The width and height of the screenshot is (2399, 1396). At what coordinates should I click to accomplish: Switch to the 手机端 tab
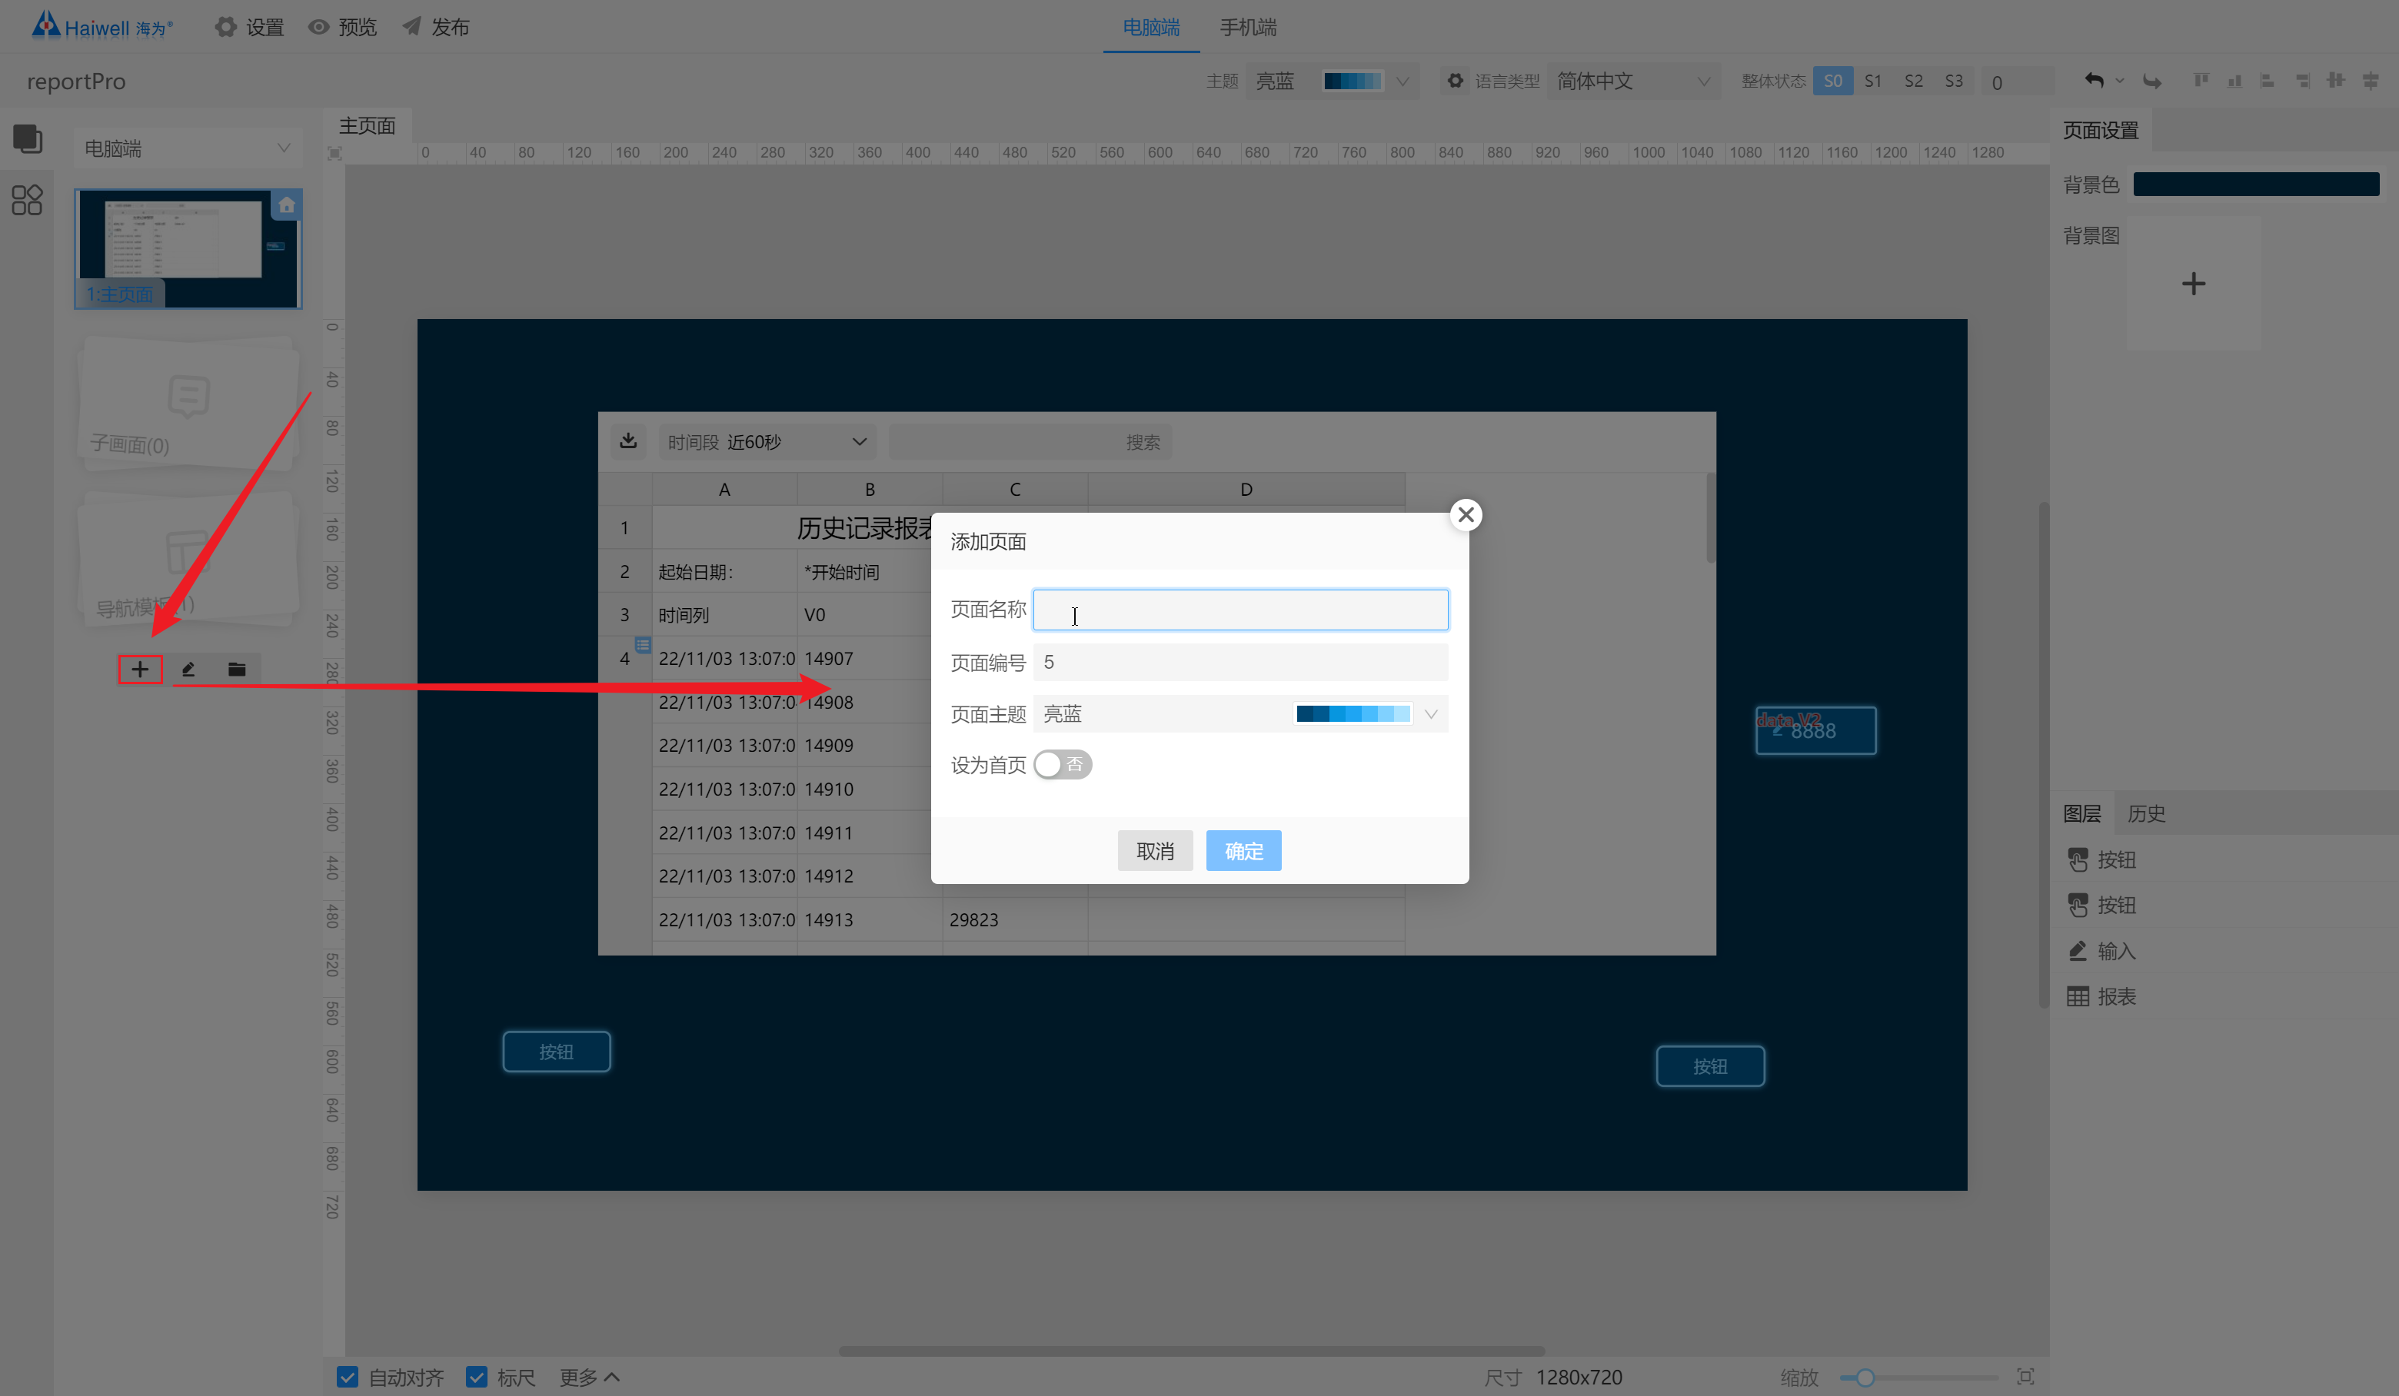click(x=1248, y=28)
